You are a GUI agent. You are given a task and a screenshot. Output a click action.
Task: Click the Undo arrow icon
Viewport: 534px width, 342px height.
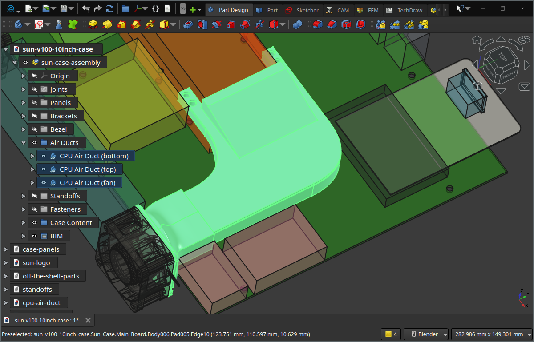pyautogui.click(x=86, y=9)
